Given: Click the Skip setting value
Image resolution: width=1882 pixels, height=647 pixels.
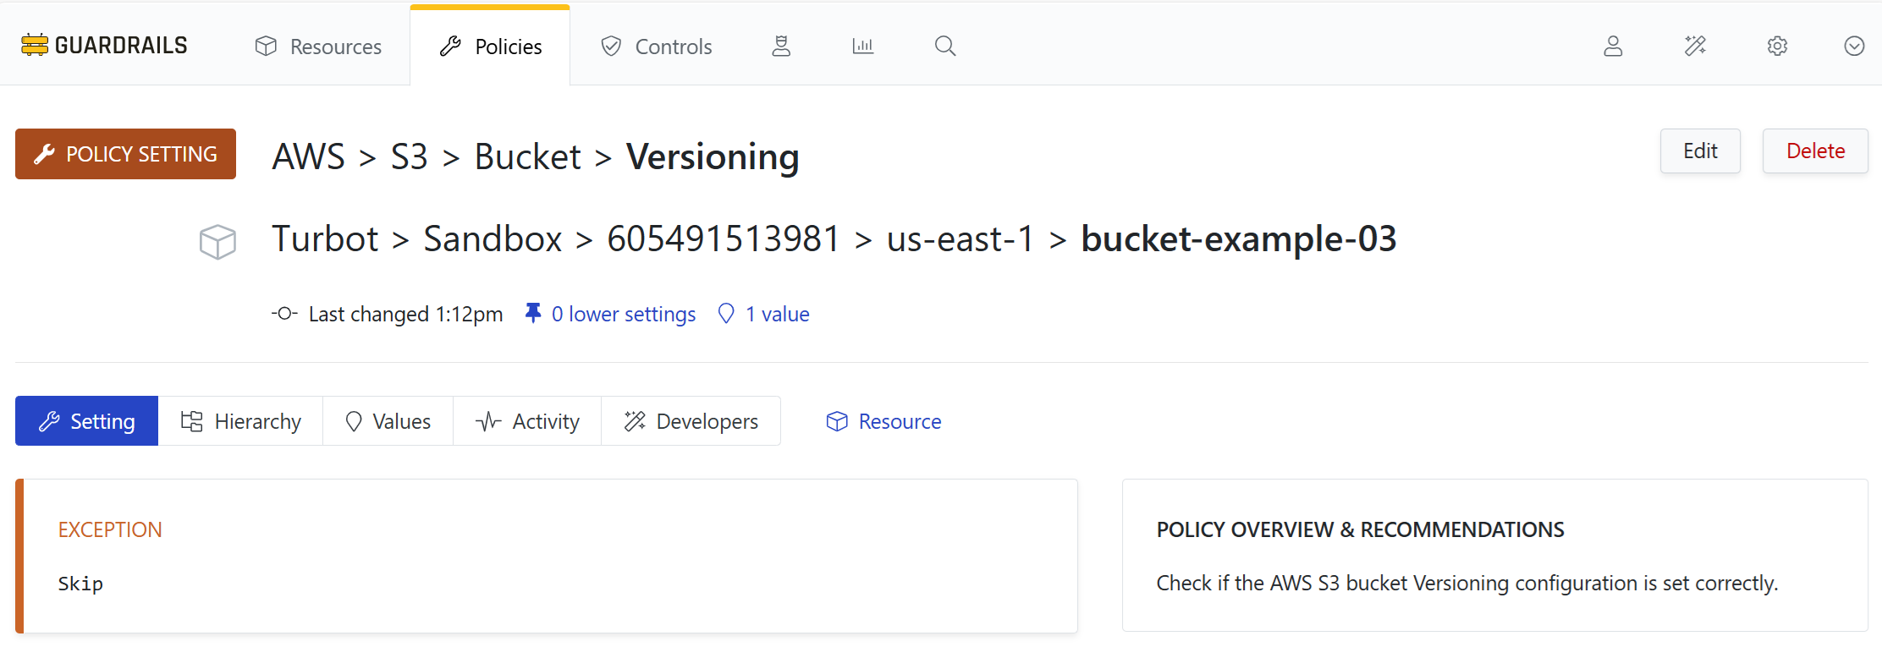Looking at the screenshot, I should (80, 584).
